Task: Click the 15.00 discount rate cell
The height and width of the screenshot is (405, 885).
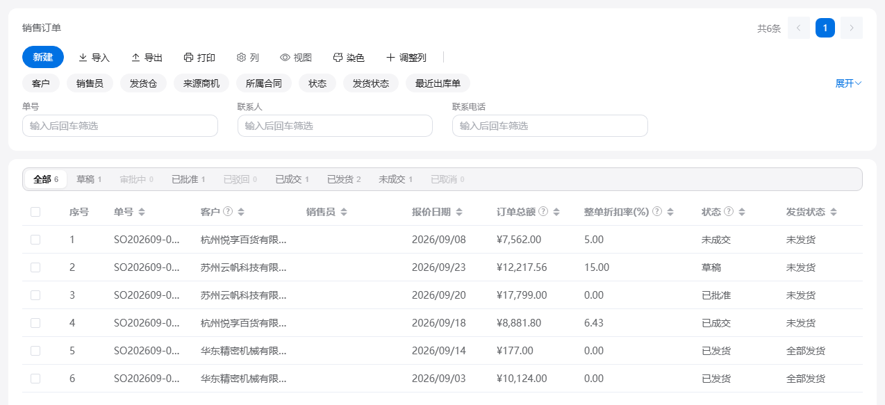Action: (597, 267)
